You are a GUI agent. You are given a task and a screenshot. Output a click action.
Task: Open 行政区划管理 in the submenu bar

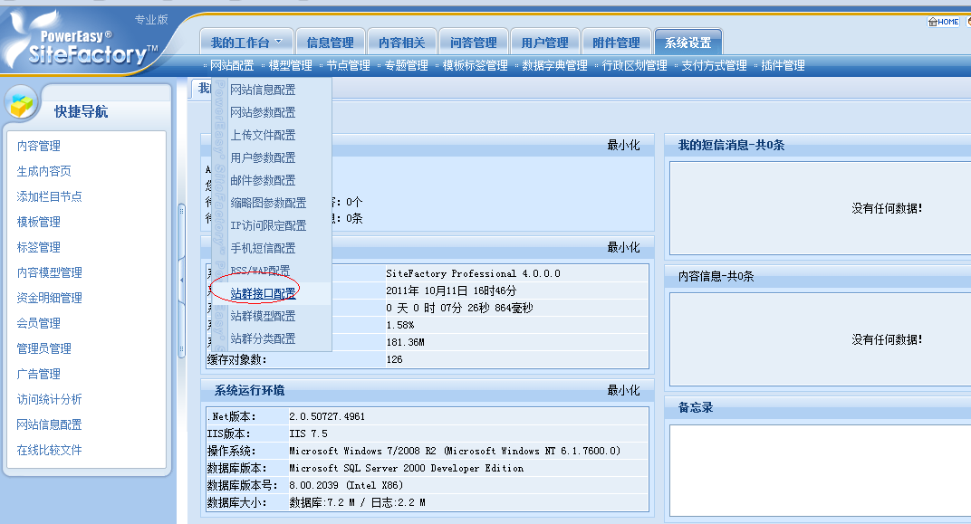point(635,65)
